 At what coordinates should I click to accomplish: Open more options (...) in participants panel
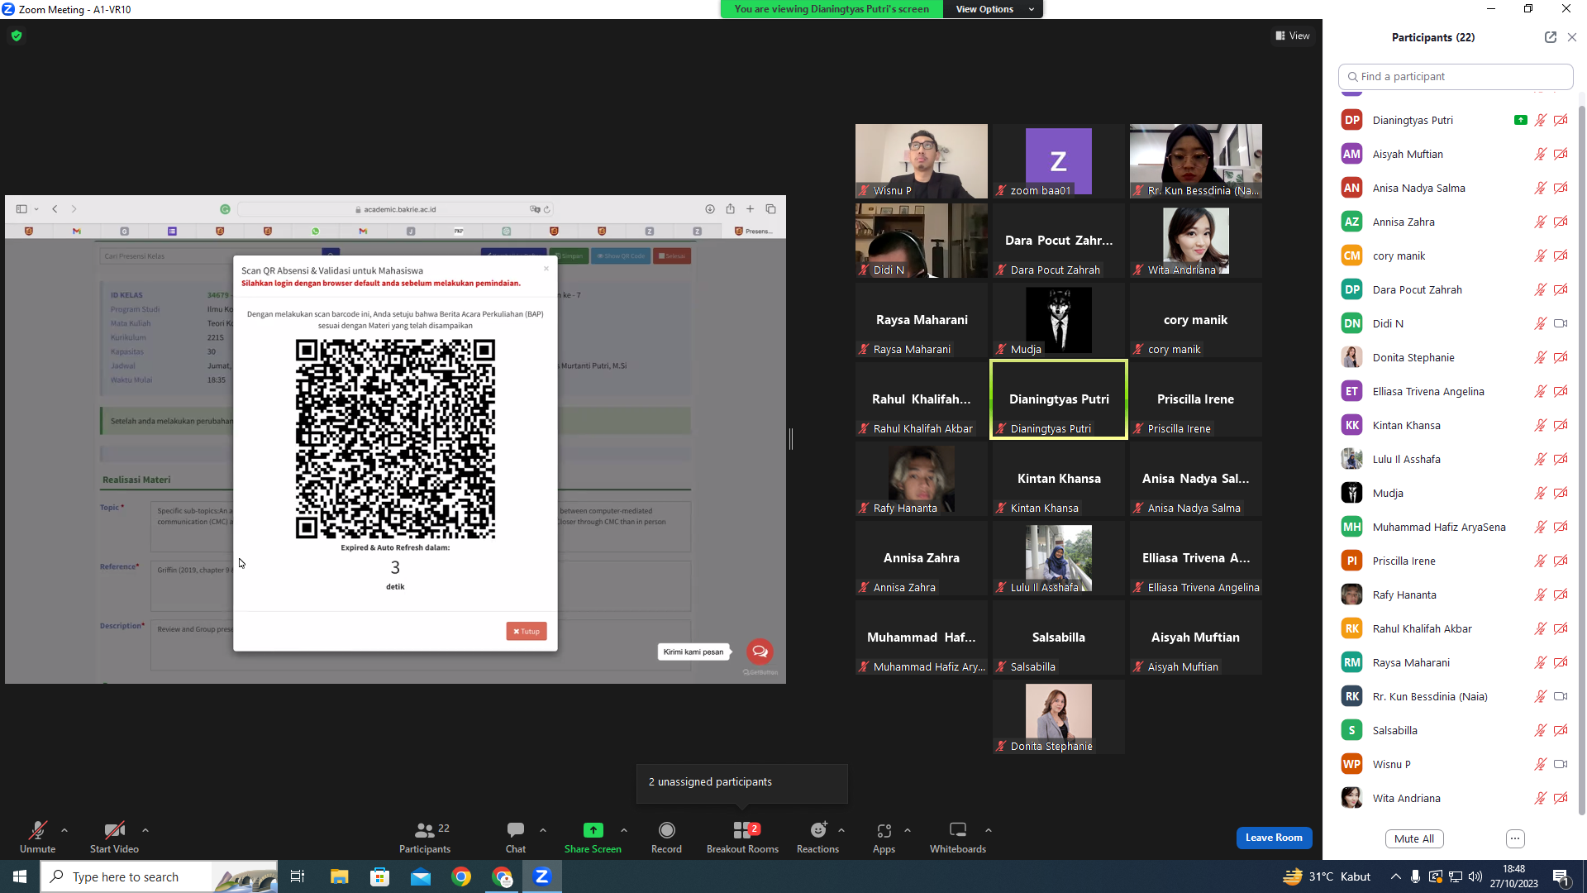pyautogui.click(x=1515, y=838)
